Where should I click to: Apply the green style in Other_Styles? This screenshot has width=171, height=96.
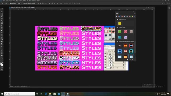pyautogui.click(x=120, y=31)
